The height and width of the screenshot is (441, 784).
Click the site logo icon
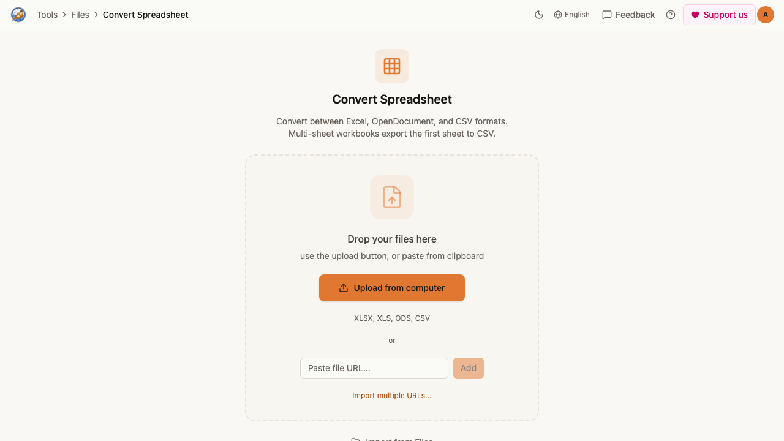pos(18,15)
